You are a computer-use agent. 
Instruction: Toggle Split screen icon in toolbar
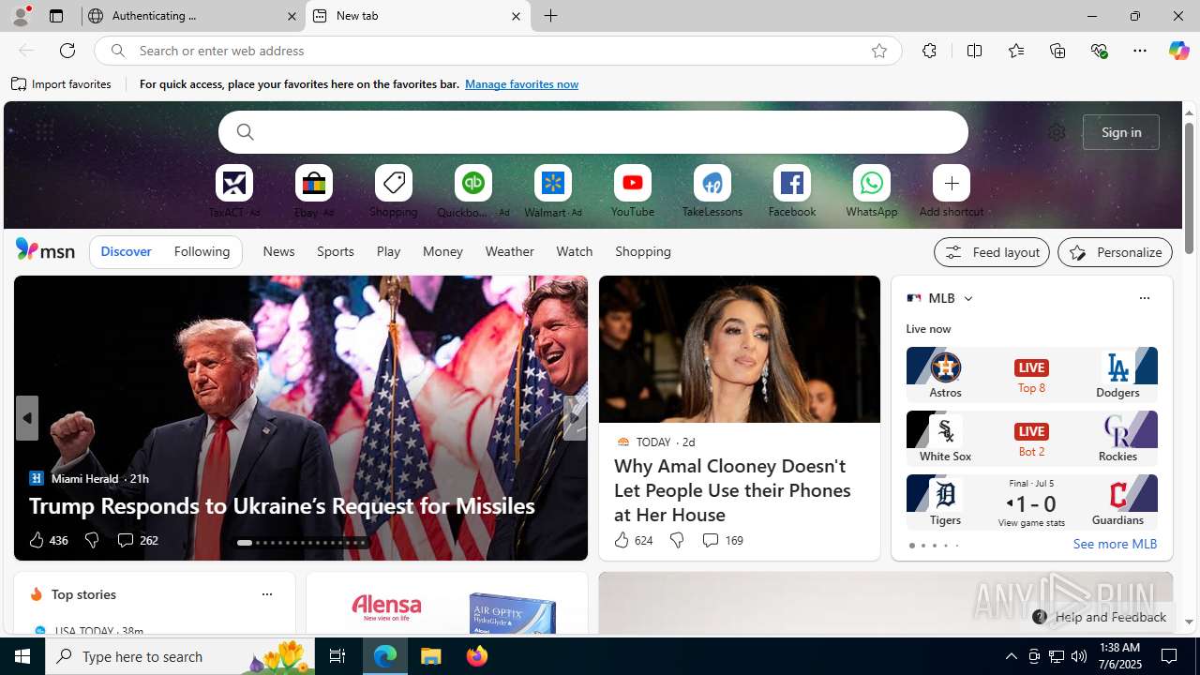click(974, 51)
